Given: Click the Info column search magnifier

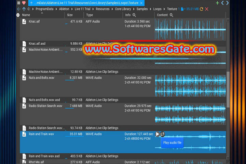Looking at the screenshot, I should pos(134,15).
